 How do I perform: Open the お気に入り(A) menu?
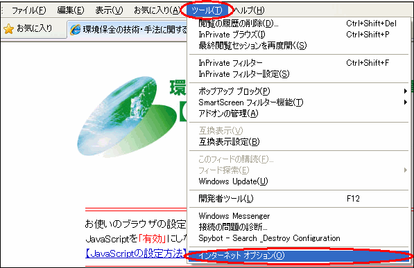click(157, 10)
